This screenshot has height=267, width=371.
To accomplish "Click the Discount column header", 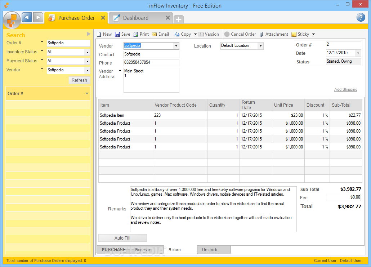I will [317, 105].
